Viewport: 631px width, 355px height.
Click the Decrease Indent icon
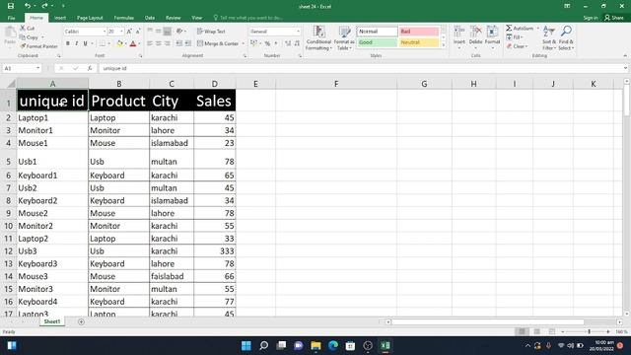[179, 43]
